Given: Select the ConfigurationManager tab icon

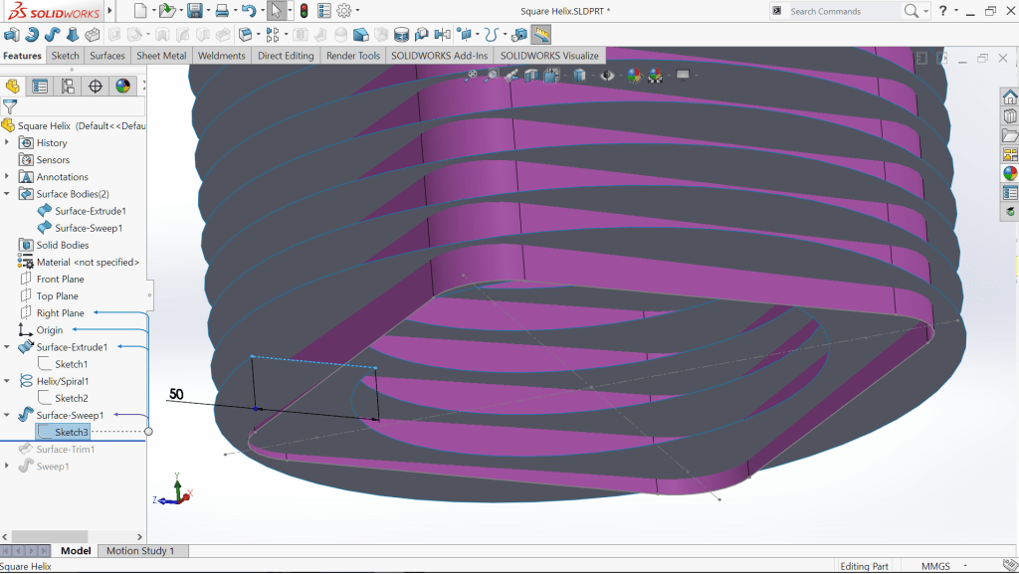Looking at the screenshot, I should pos(69,86).
